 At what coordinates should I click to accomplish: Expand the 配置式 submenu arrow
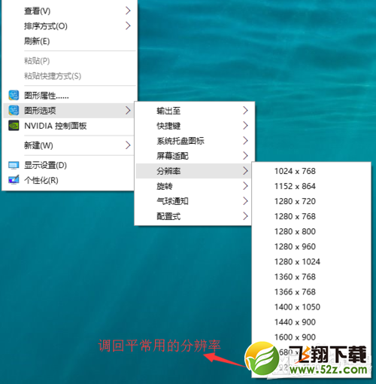pos(245,216)
